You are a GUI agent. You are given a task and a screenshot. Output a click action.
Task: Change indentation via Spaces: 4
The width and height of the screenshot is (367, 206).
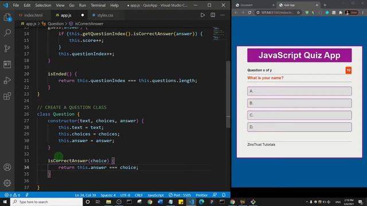(108, 195)
